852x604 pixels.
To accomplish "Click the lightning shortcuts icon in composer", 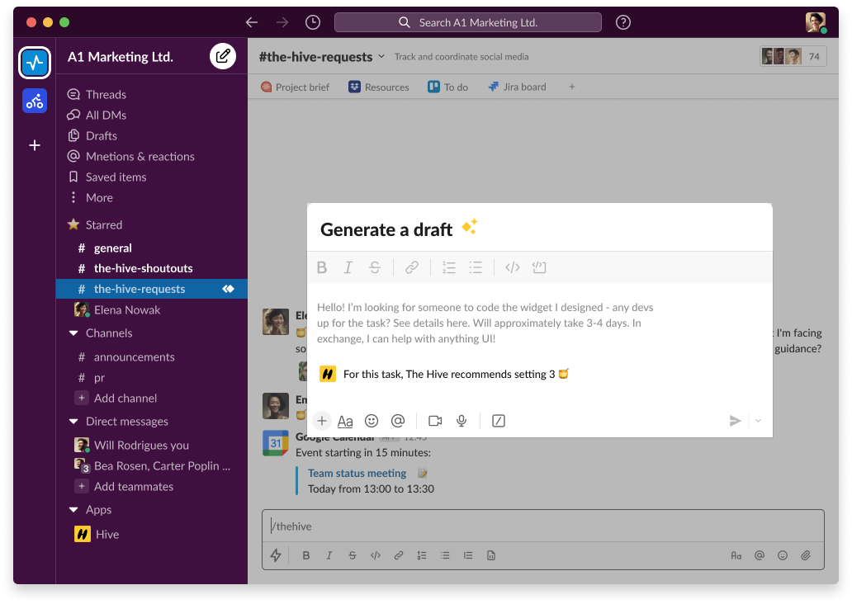I will coord(277,555).
